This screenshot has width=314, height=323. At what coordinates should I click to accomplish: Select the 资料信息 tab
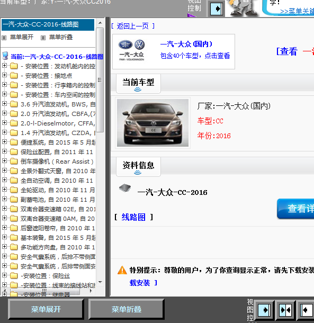tap(138, 167)
